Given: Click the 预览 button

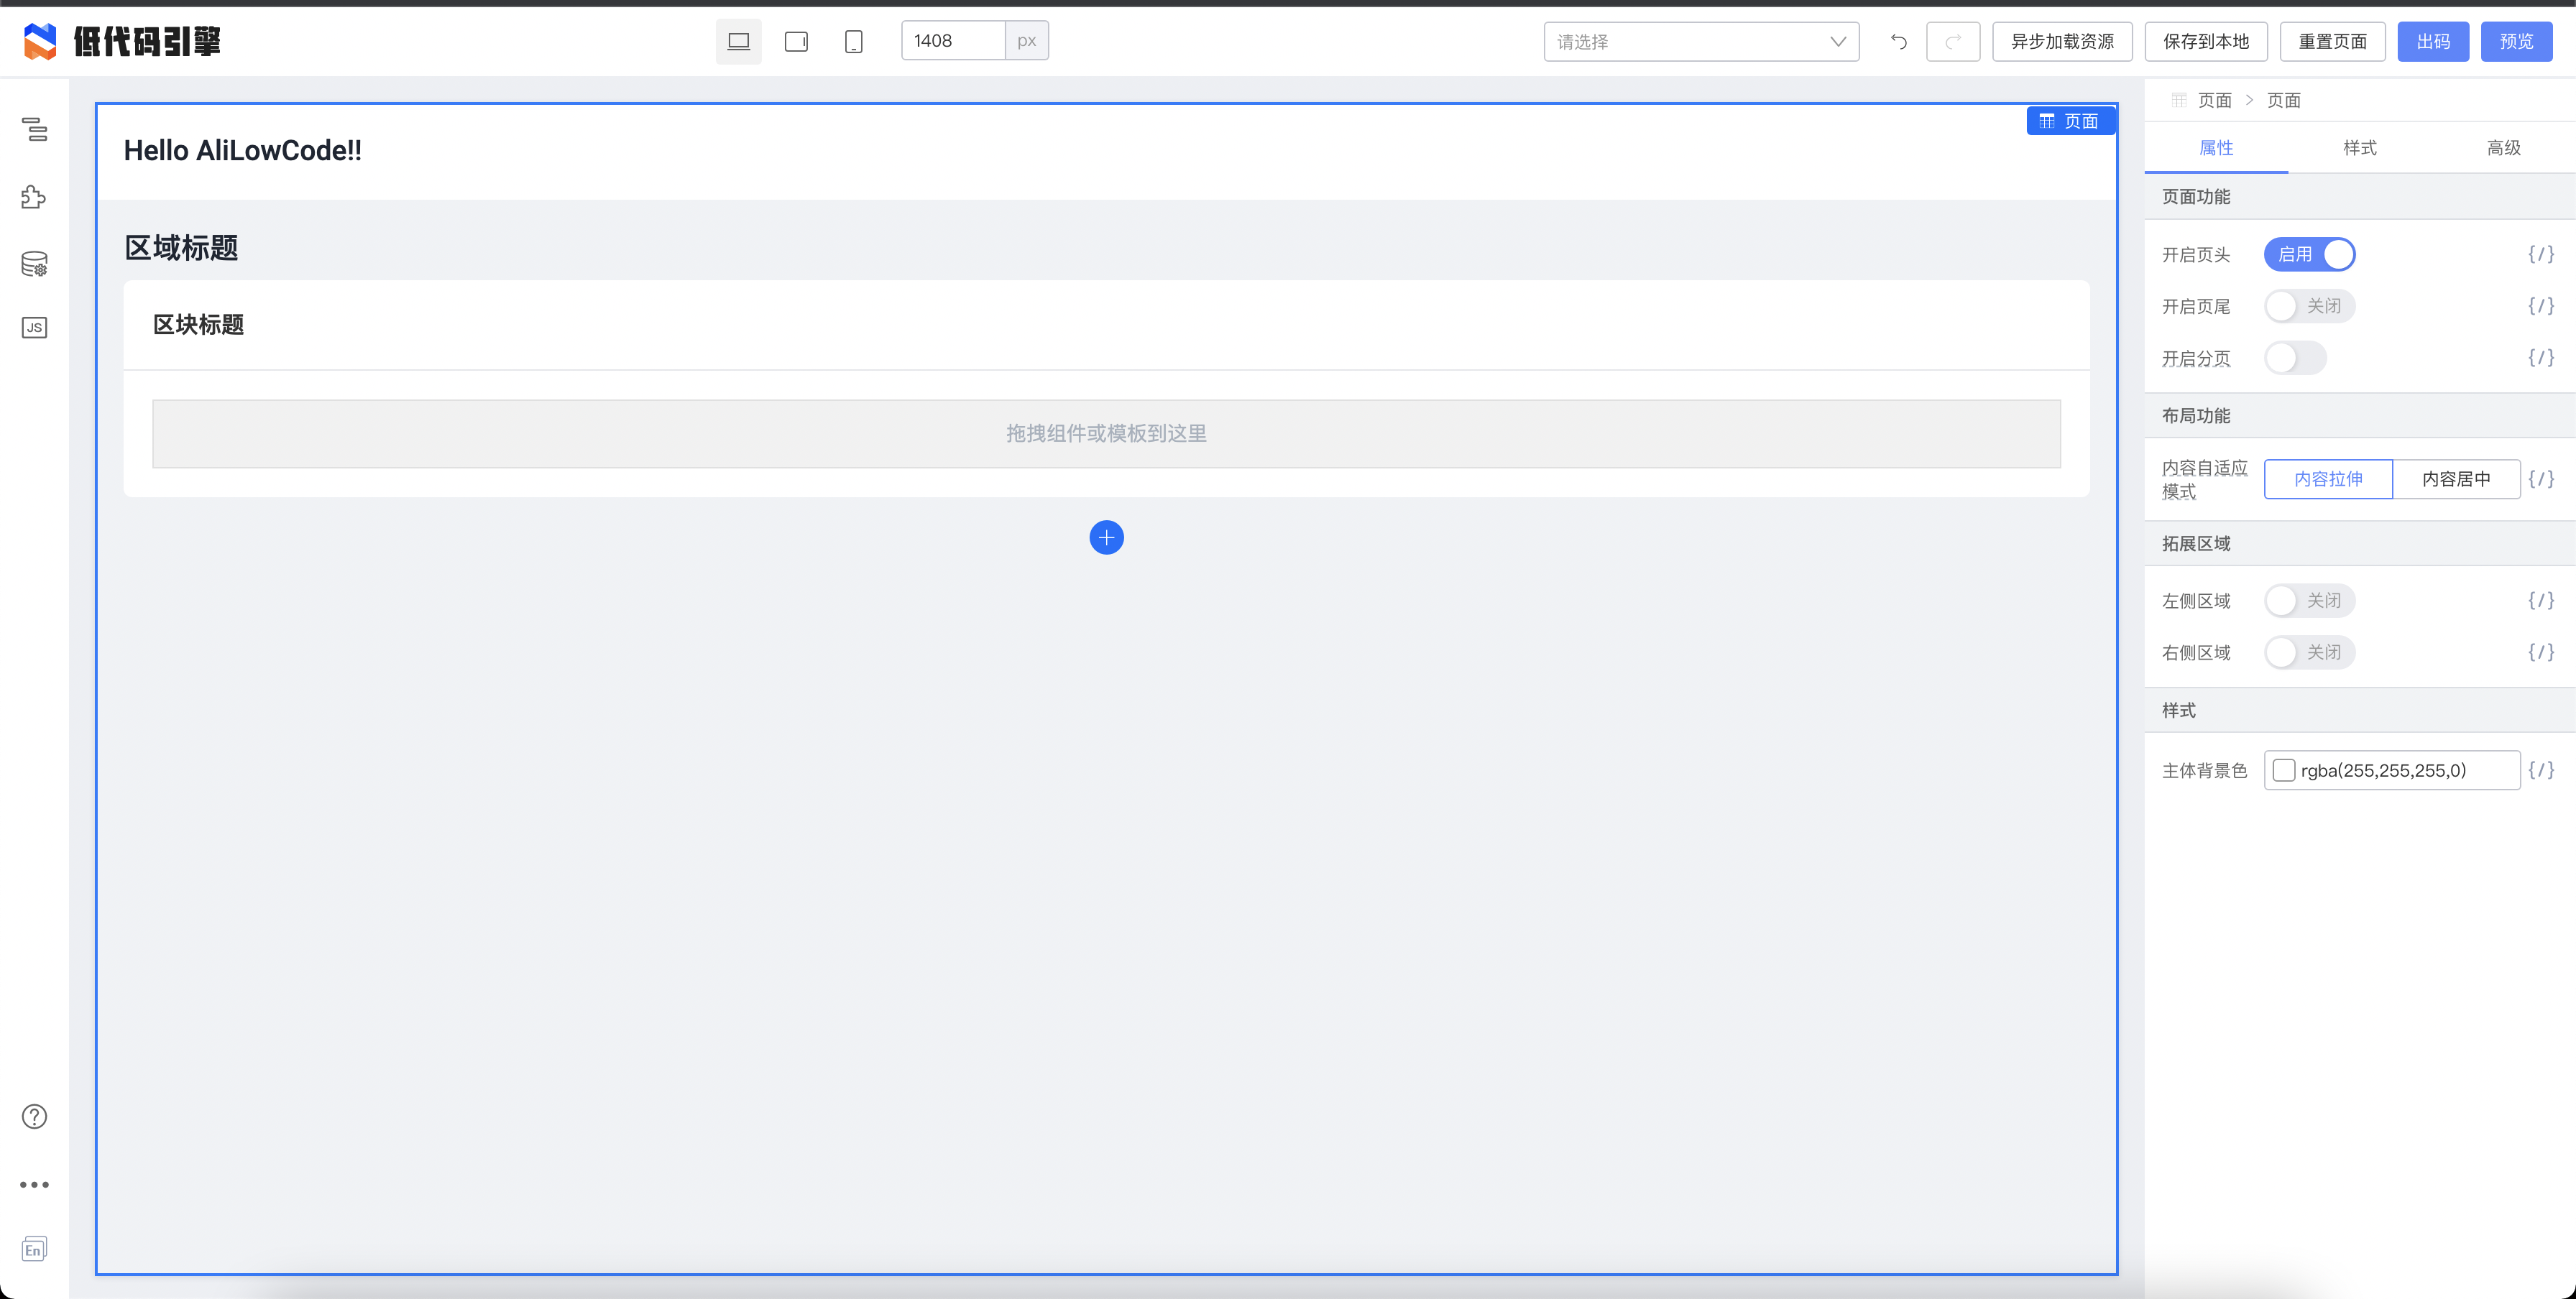Looking at the screenshot, I should click(x=2516, y=41).
